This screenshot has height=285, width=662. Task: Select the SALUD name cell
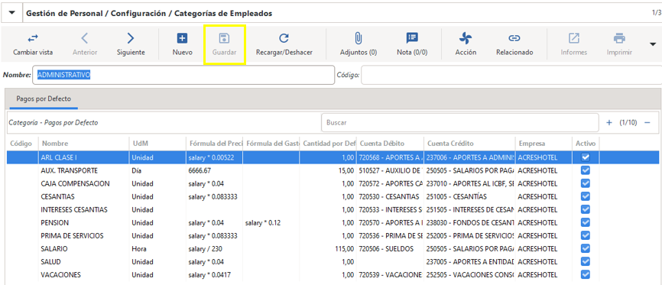pyautogui.click(x=50, y=262)
